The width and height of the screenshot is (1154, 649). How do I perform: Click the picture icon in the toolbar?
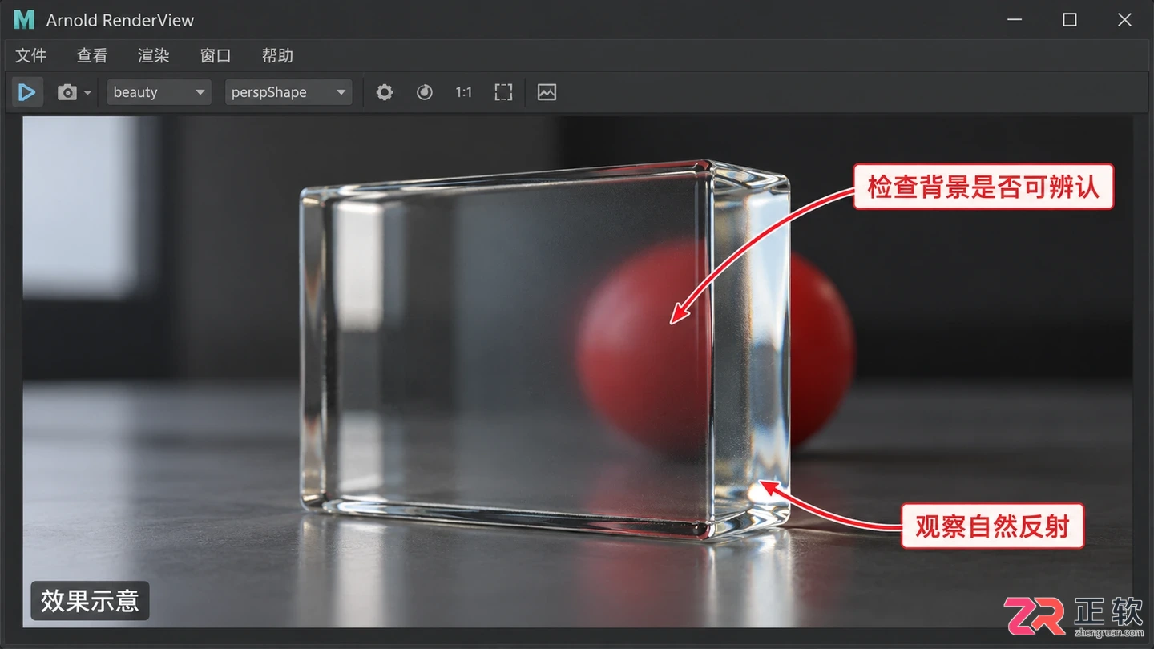pyautogui.click(x=547, y=92)
